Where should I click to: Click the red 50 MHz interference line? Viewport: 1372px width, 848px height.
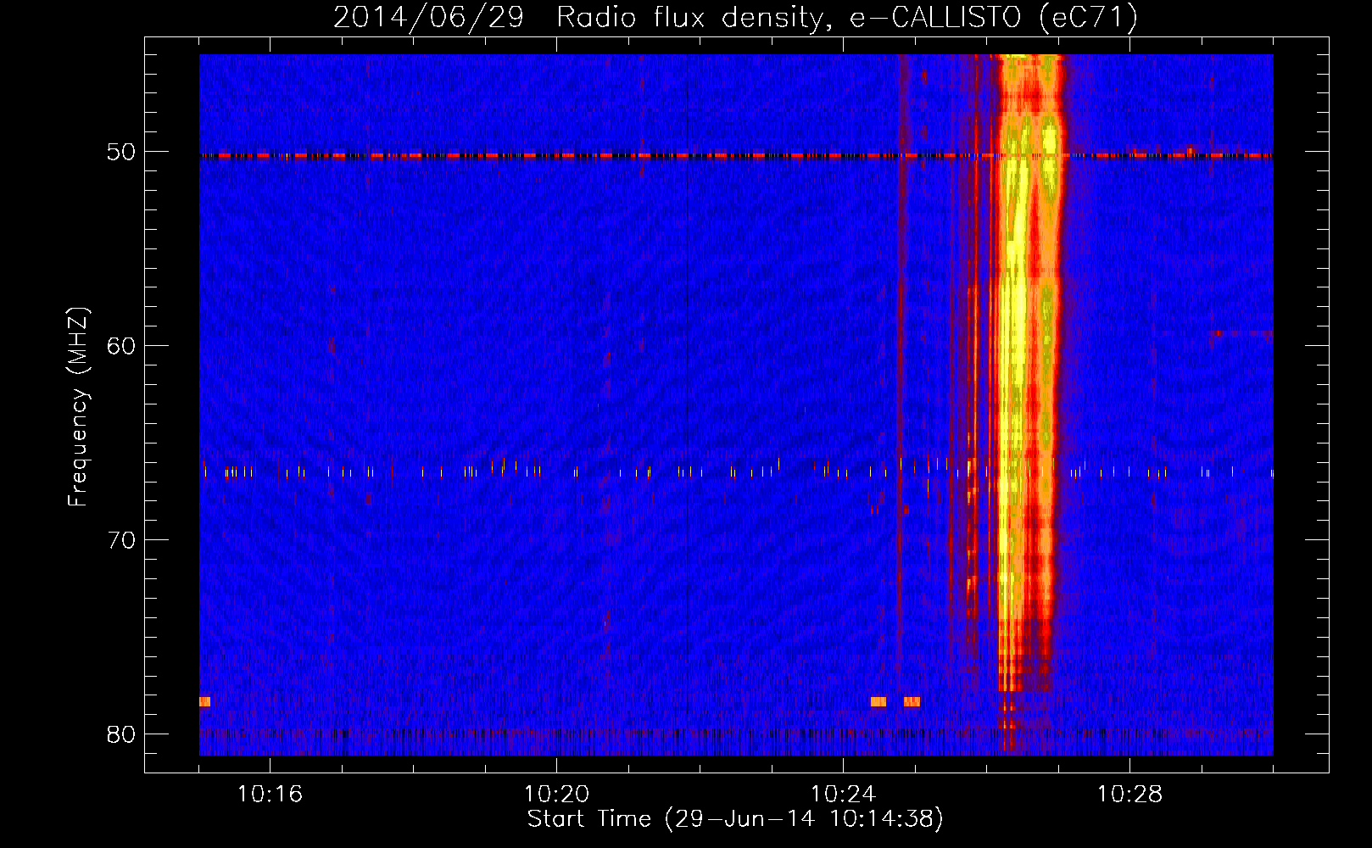coord(736,156)
